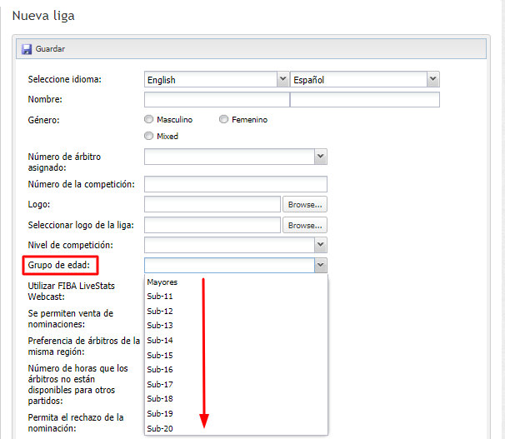The width and height of the screenshot is (505, 439).
Task: Select the Mixed gender radio button
Action: (x=149, y=136)
